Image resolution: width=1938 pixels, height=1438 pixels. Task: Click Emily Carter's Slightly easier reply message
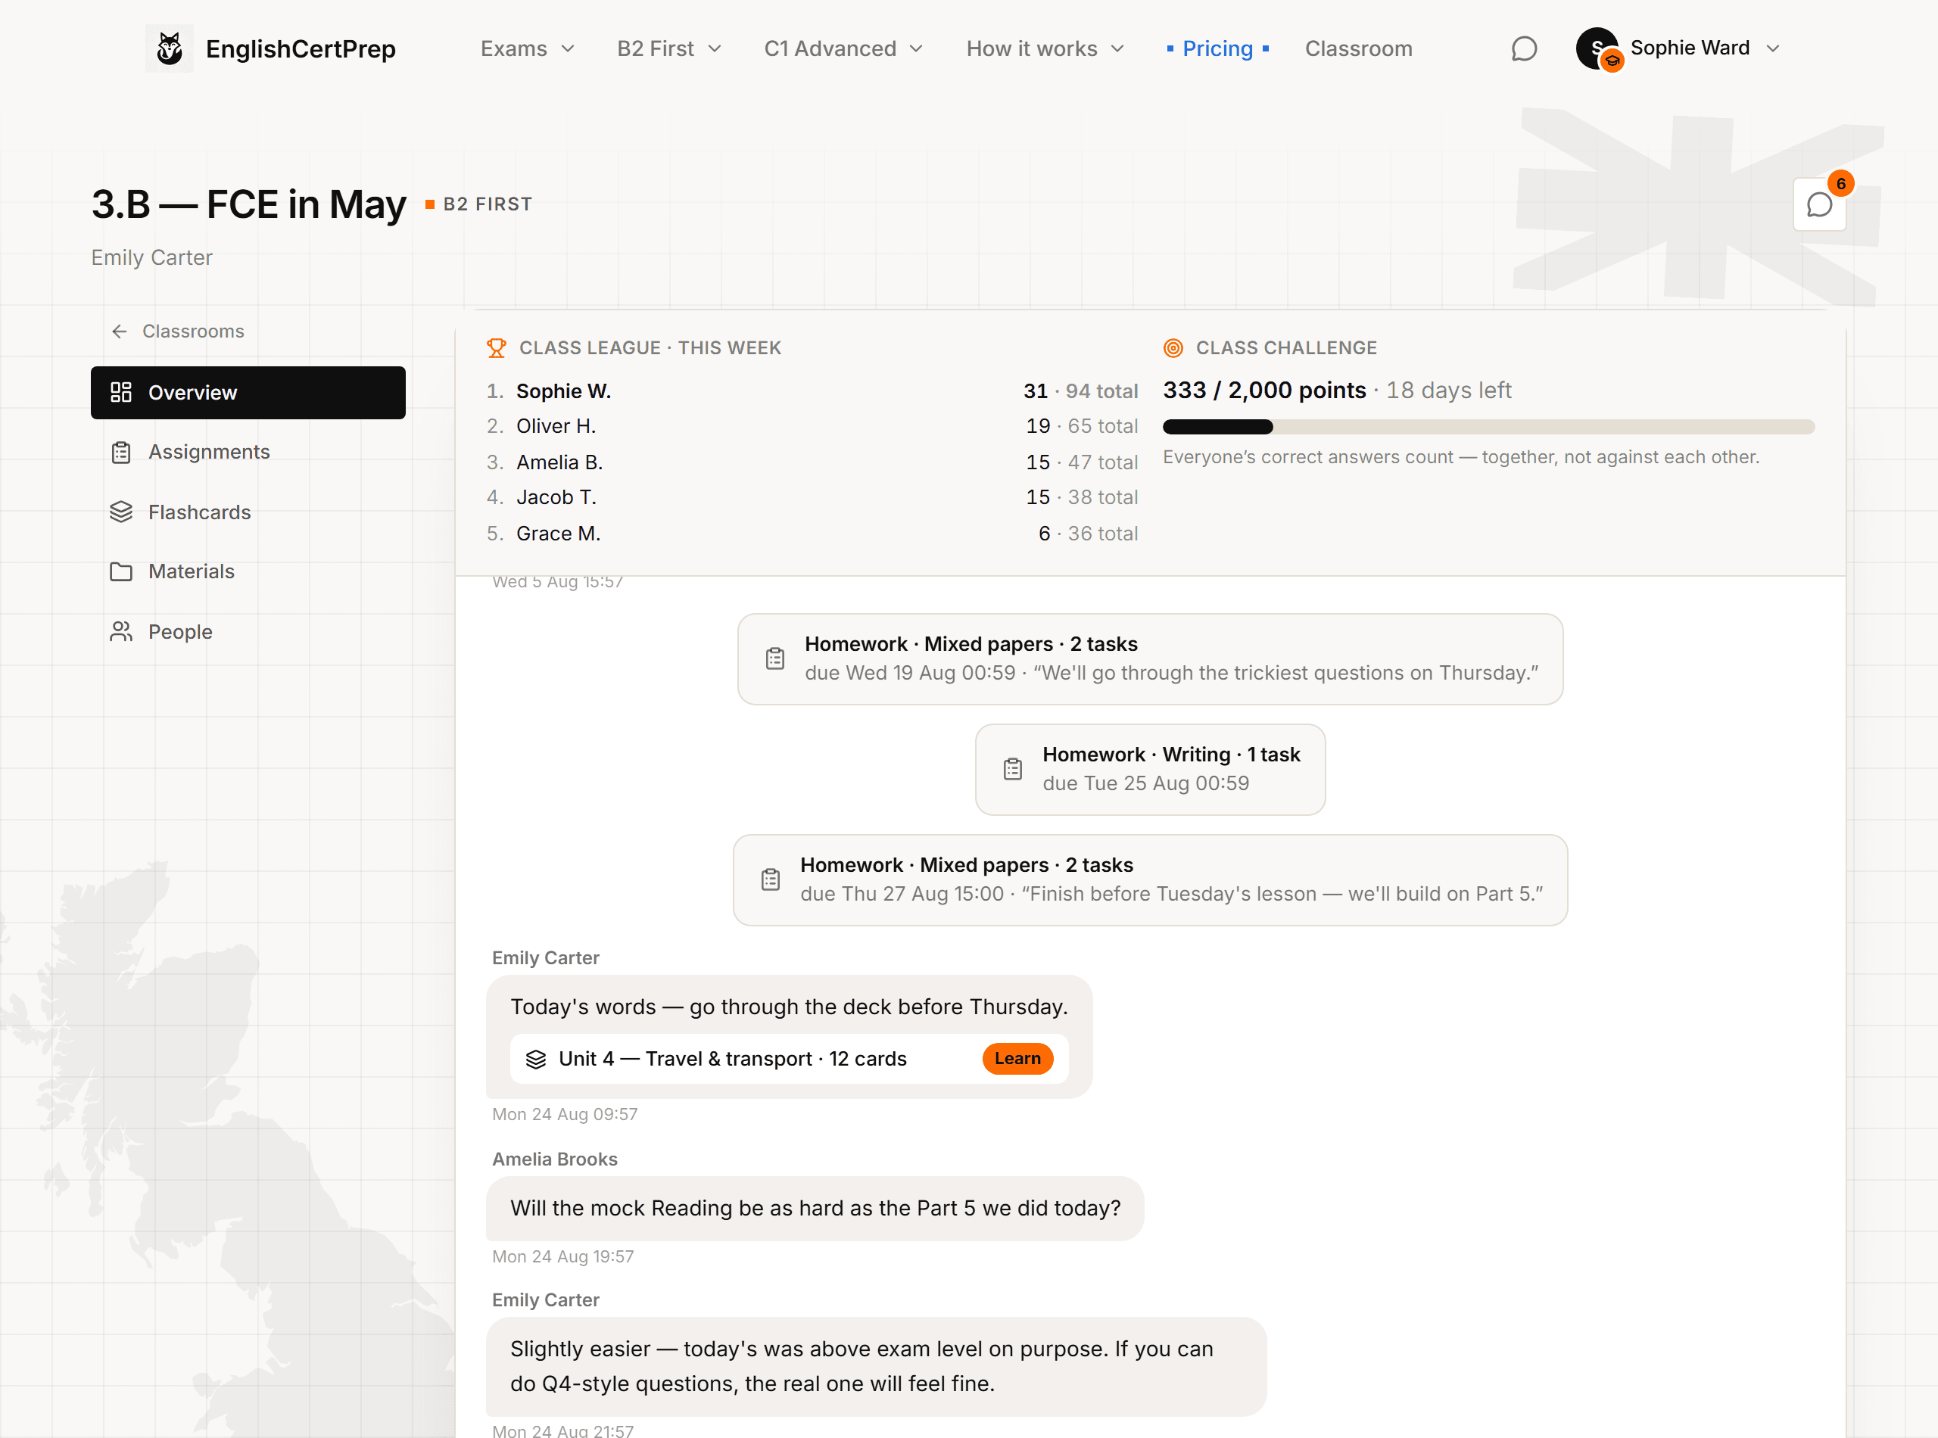[x=876, y=1367]
